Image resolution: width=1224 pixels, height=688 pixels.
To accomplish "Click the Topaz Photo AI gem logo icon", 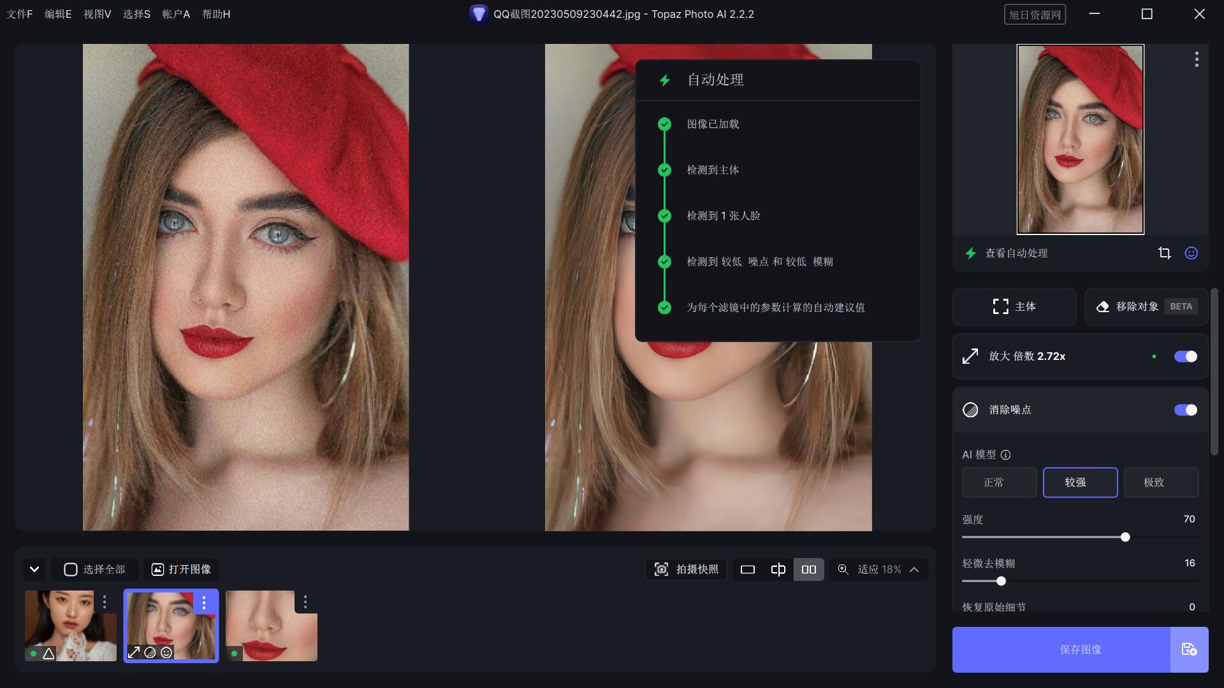I will (478, 14).
